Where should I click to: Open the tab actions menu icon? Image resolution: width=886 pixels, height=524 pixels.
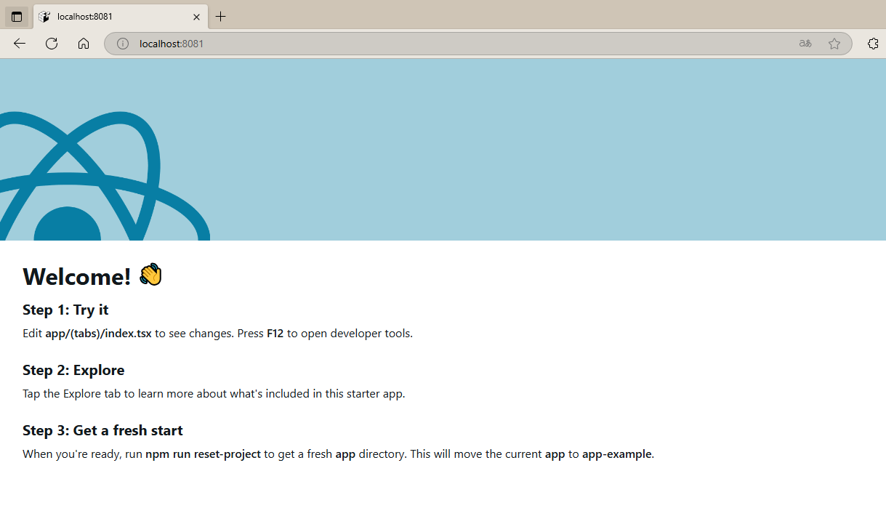17,17
